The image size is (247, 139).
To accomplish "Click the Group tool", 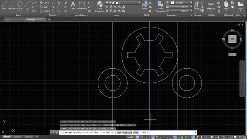I will coord(196,5).
